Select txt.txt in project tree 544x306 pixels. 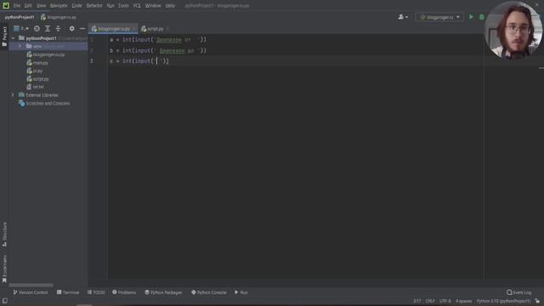(35, 87)
